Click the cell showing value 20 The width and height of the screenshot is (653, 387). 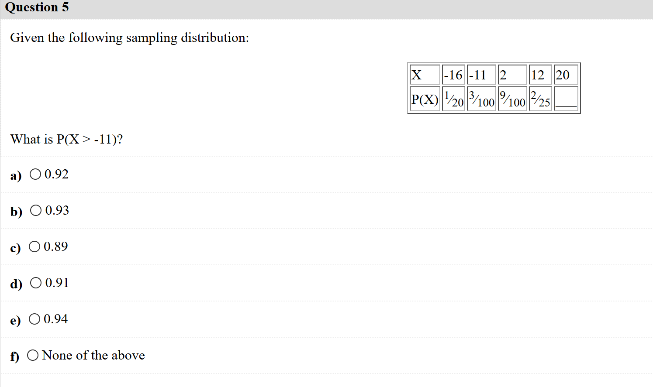566,74
